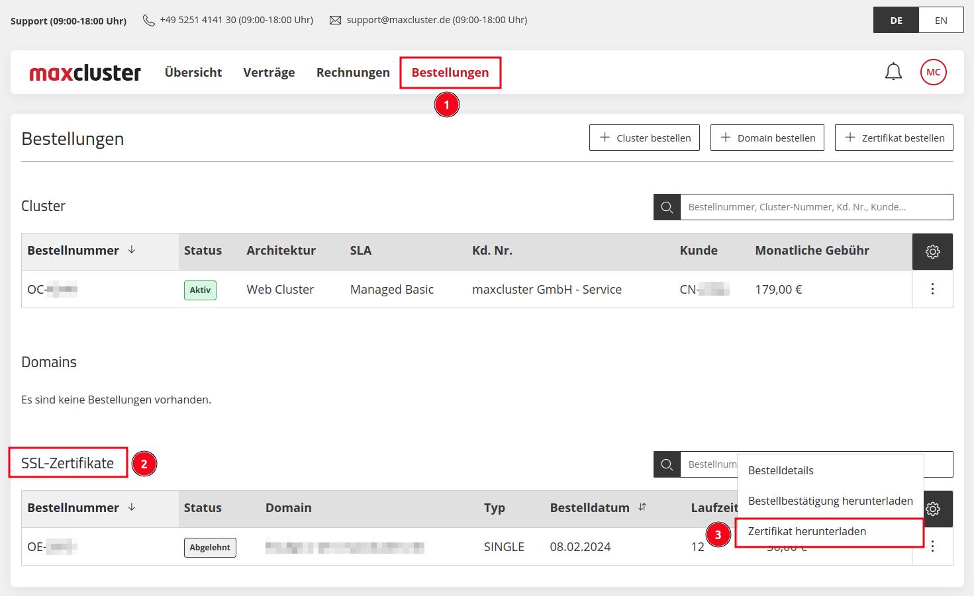974x596 pixels.
Task: Go to Übersicht tab
Action: [193, 72]
